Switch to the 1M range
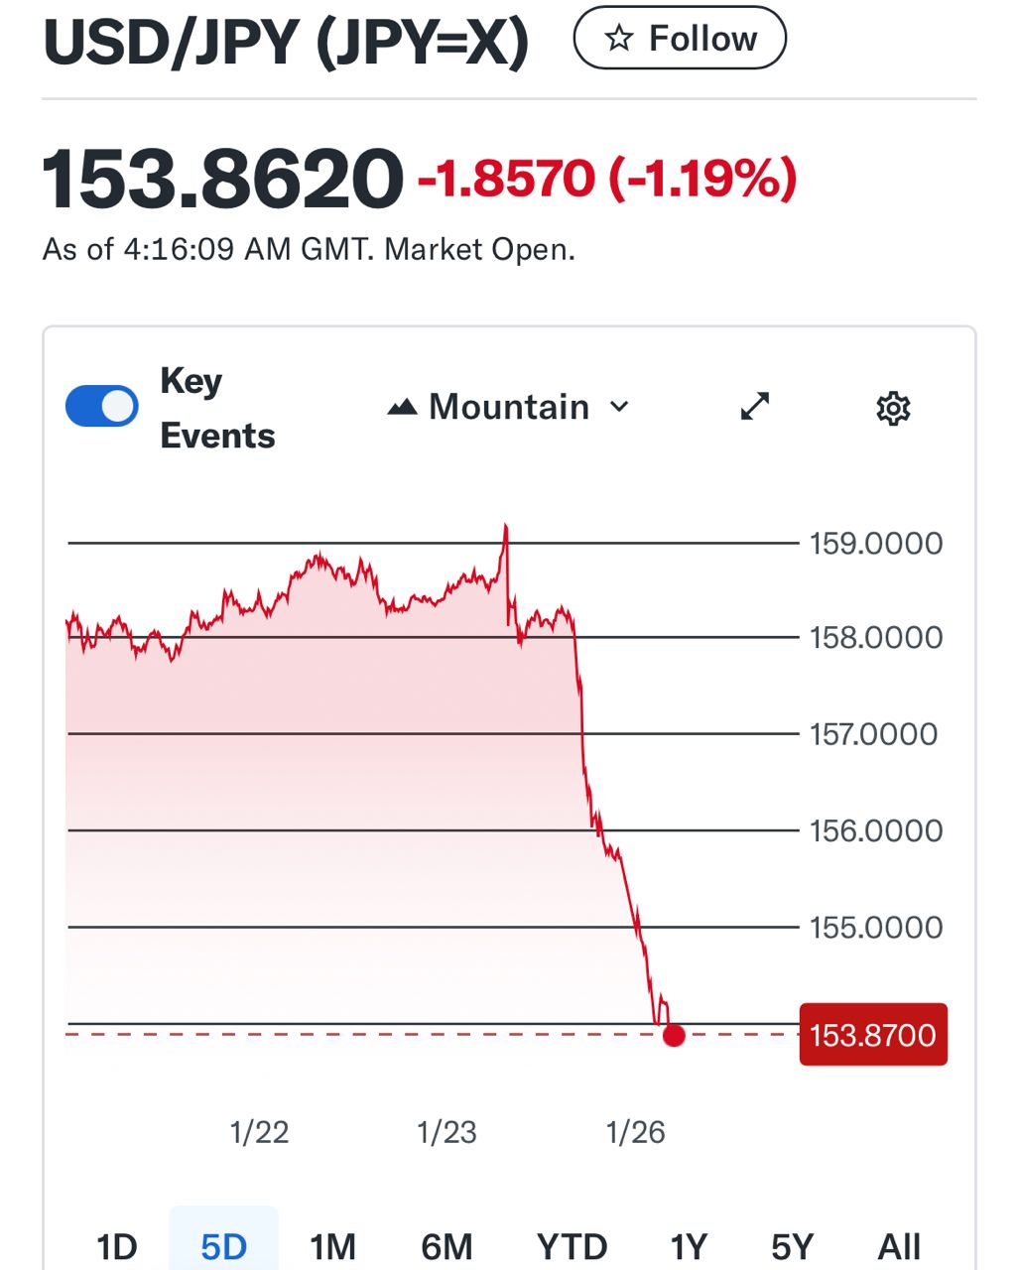Viewport: 1019px width, 1270px height. coord(332,1245)
